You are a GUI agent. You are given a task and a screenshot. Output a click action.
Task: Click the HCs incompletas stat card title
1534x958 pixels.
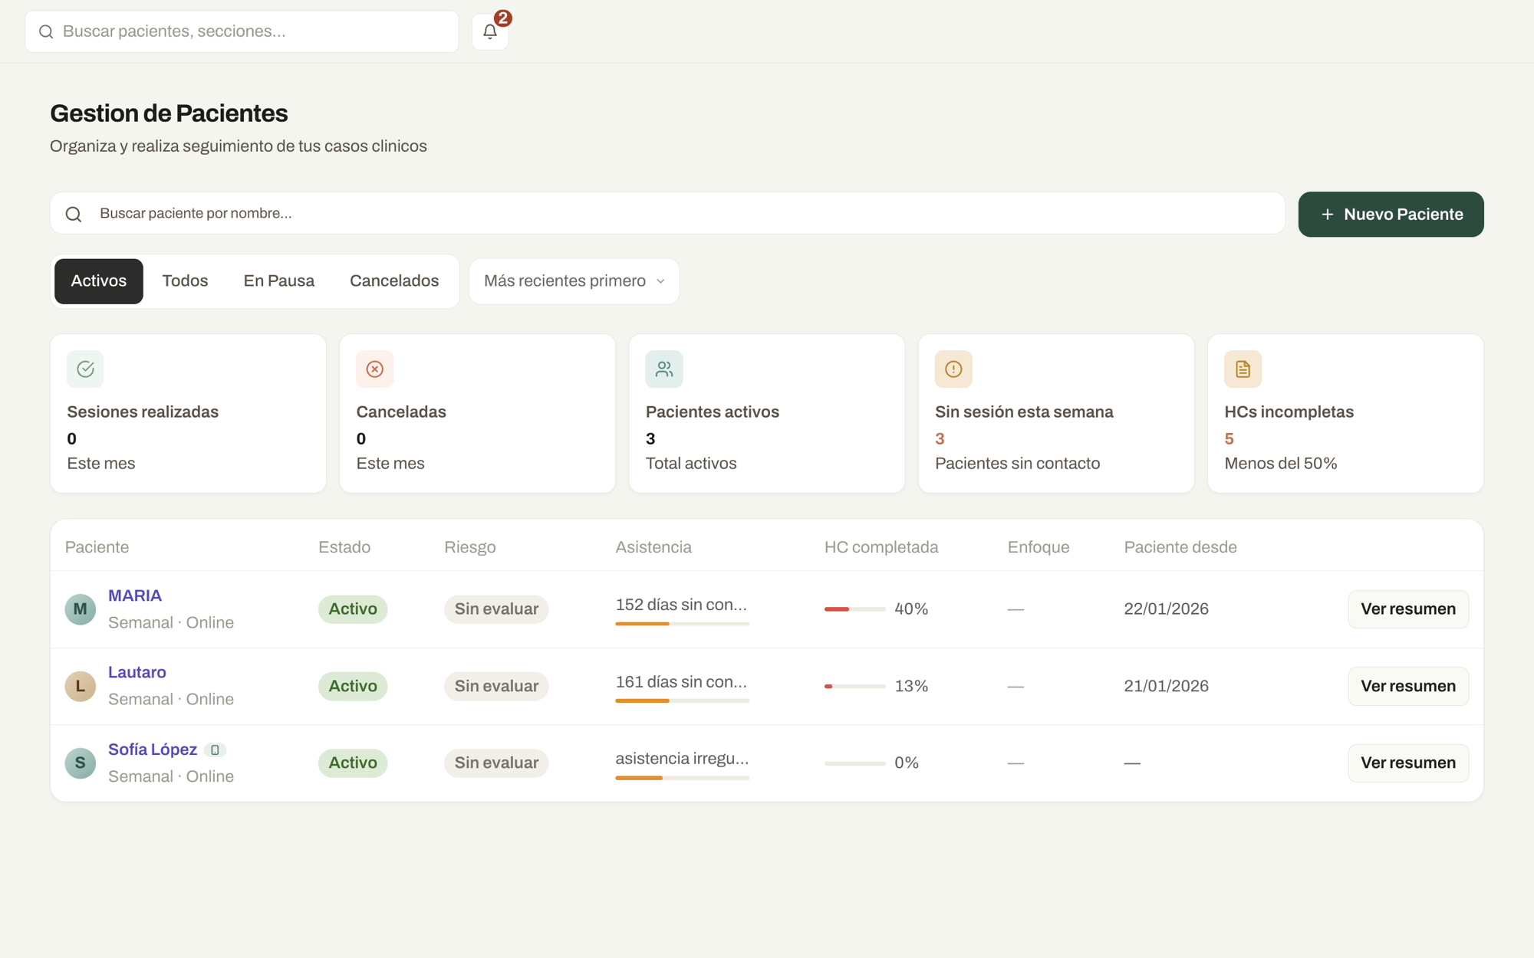point(1289,412)
